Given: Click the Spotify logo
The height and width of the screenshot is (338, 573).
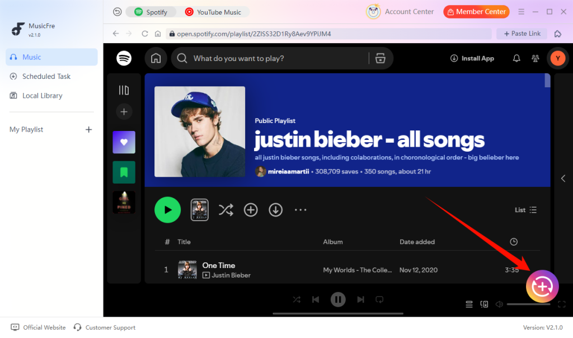Looking at the screenshot, I should (124, 58).
